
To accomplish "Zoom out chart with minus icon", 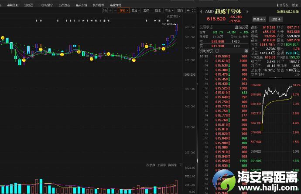I will (x=115, y=10).
